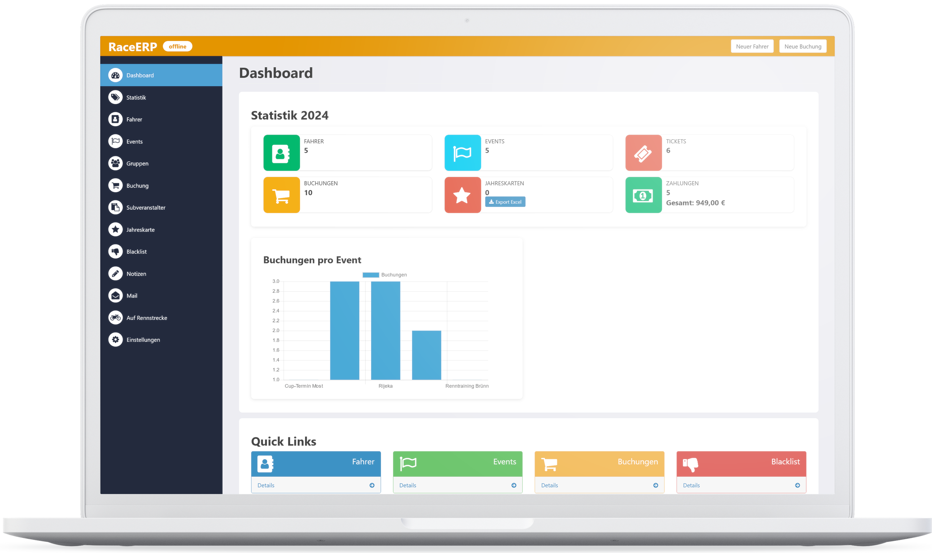The image size is (932, 553).
Task: Open Blacklist thumbs-down sidebar icon
Action: pos(115,252)
